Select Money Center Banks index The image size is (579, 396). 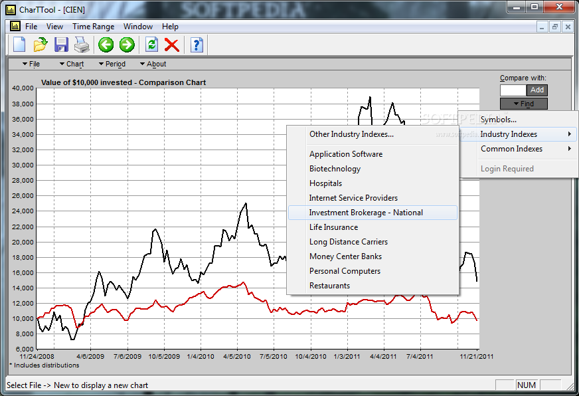coord(372,256)
